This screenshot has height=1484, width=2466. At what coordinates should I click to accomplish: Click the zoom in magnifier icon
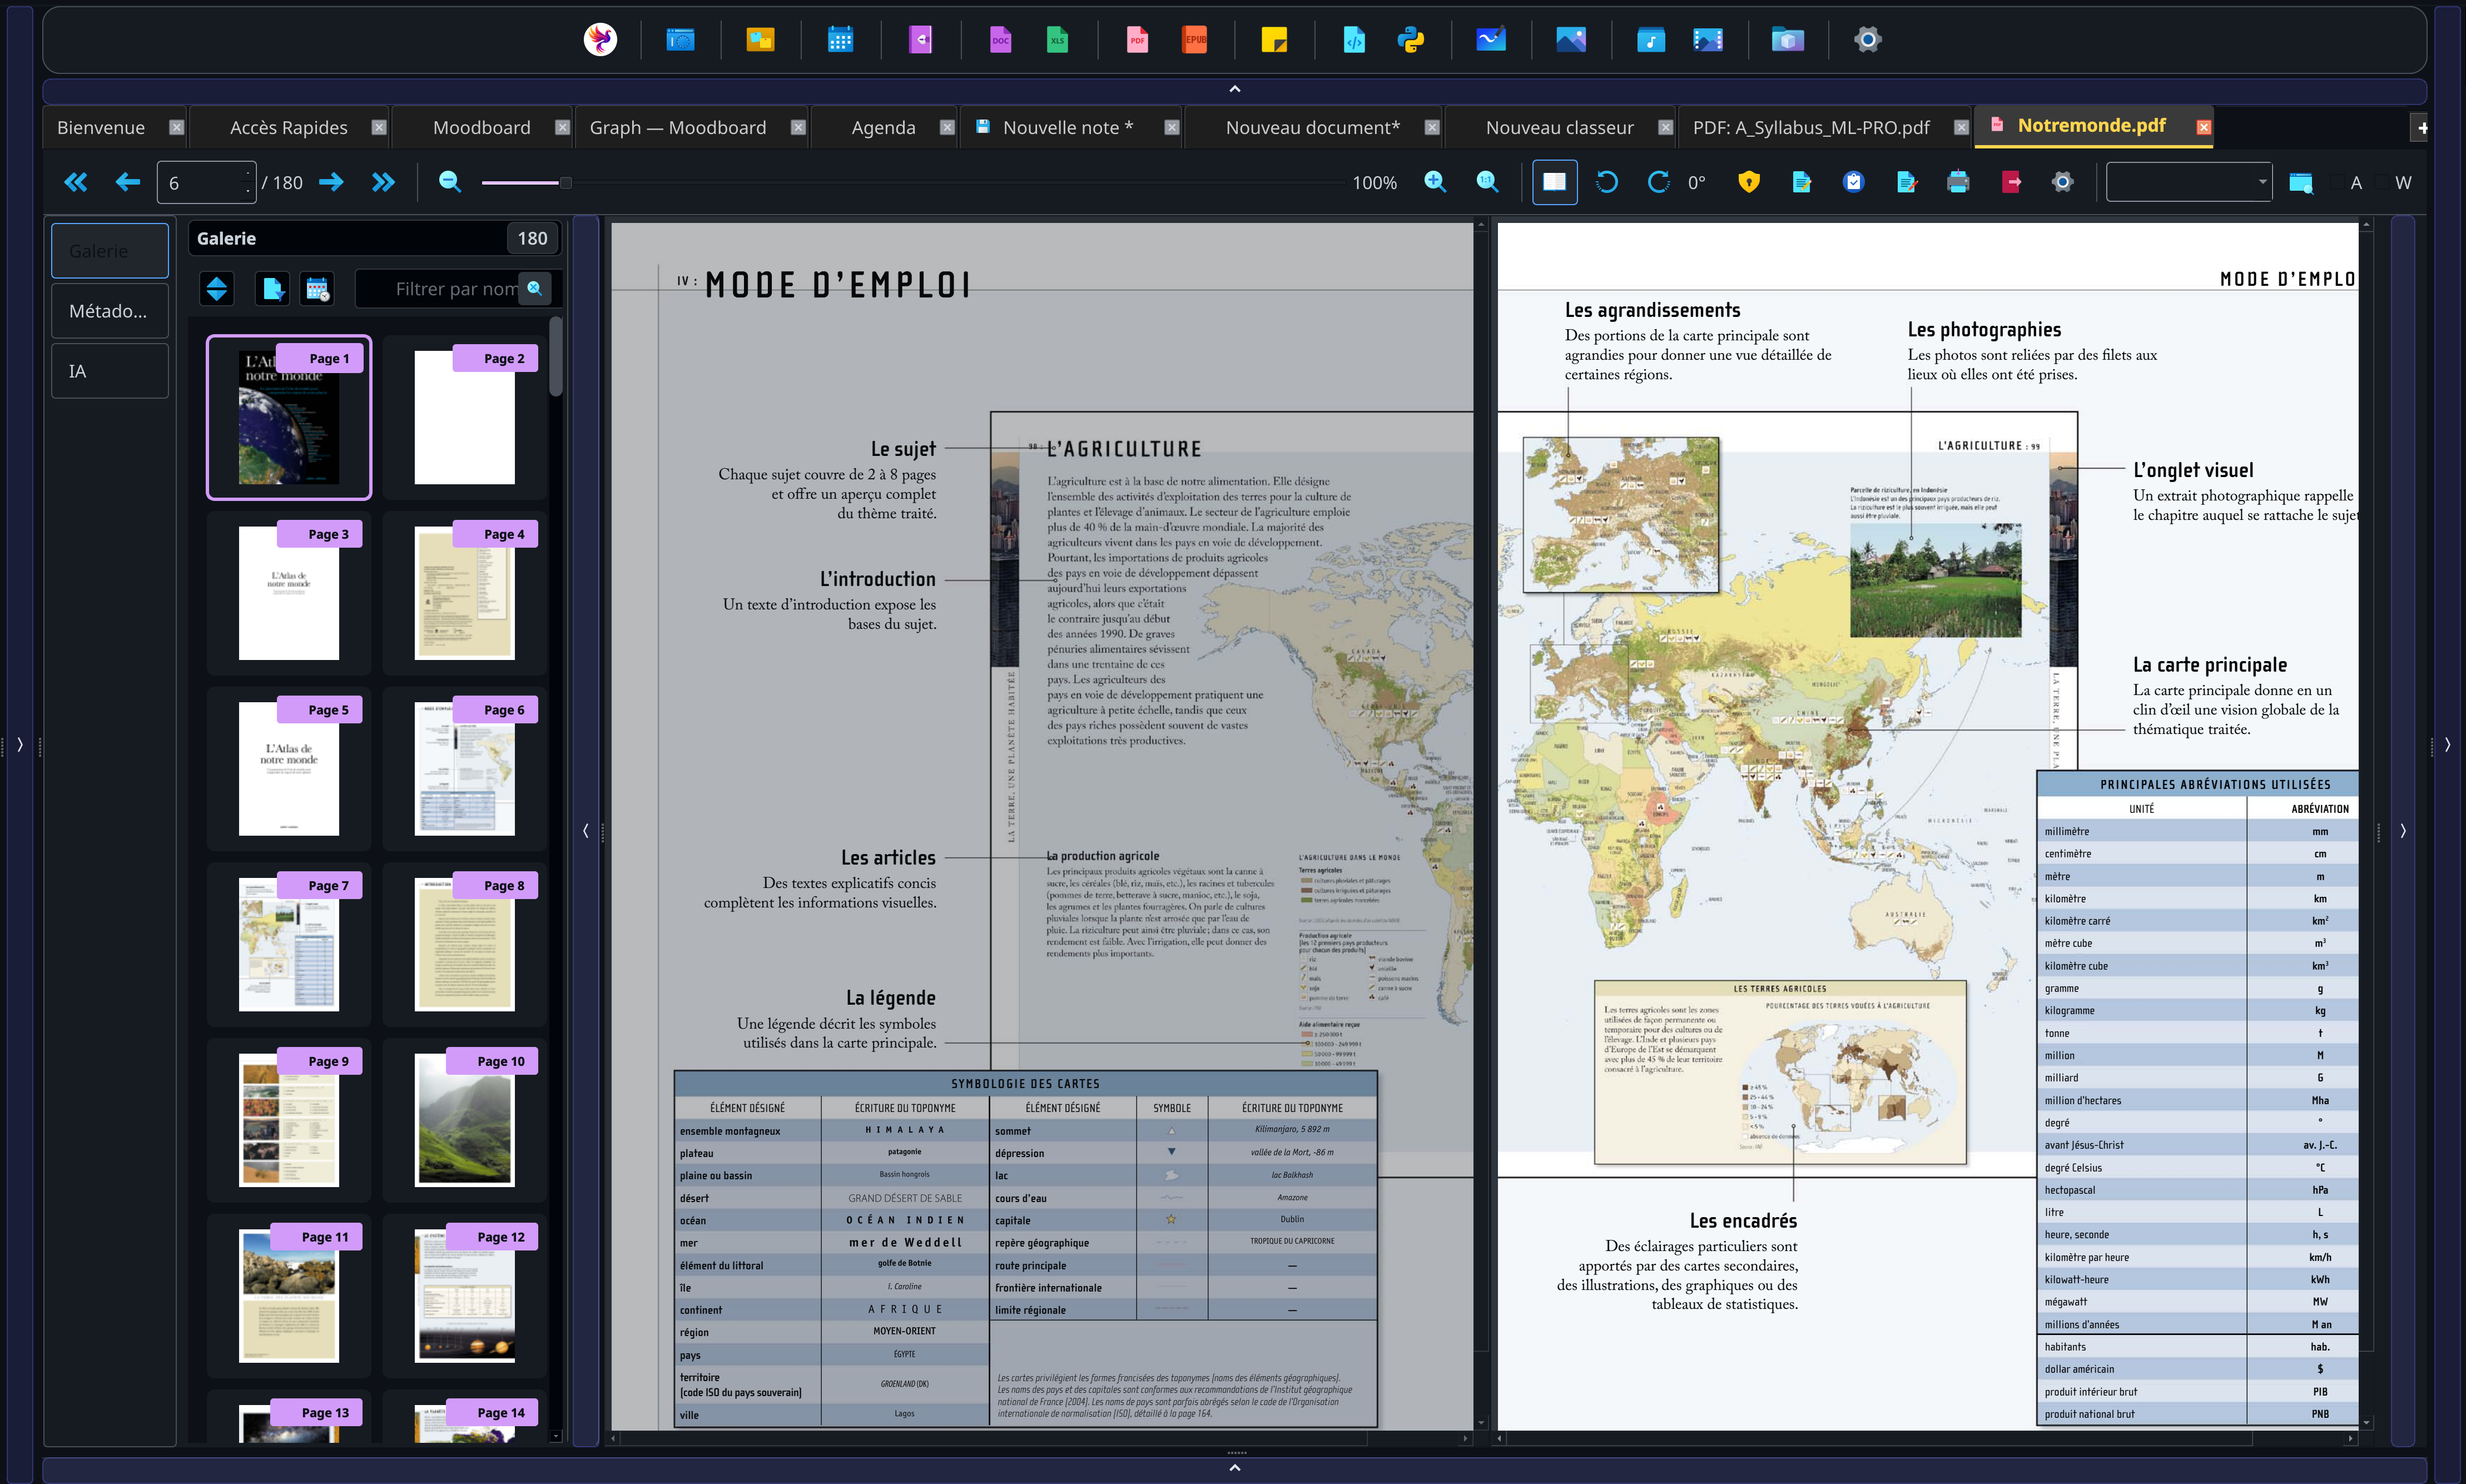coord(1435,182)
